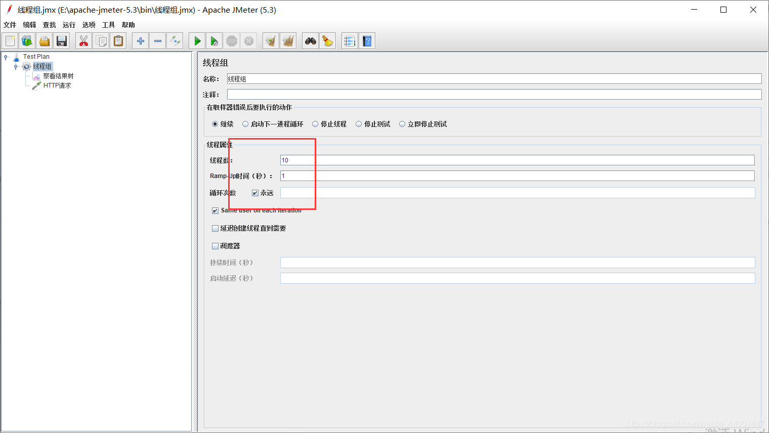Image resolution: width=769 pixels, height=433 pixels.
Task: Click the New test plan icon
Action: pyautogui.click(x=10, y=41)
